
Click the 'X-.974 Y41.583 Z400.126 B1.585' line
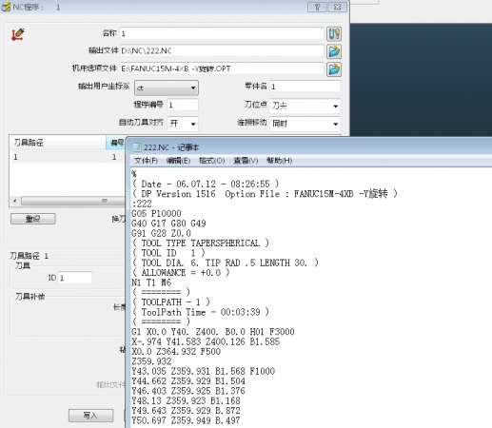pyautogui.click(x=206, y=341)
